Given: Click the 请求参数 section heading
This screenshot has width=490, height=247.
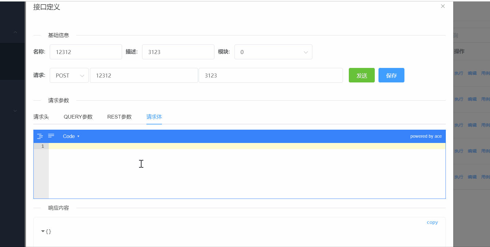Looking at the screenshot, I should (58, 100).
